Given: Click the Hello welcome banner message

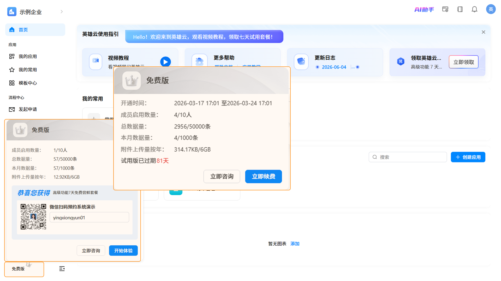Looking at the screenshot, I should [204, 37].
